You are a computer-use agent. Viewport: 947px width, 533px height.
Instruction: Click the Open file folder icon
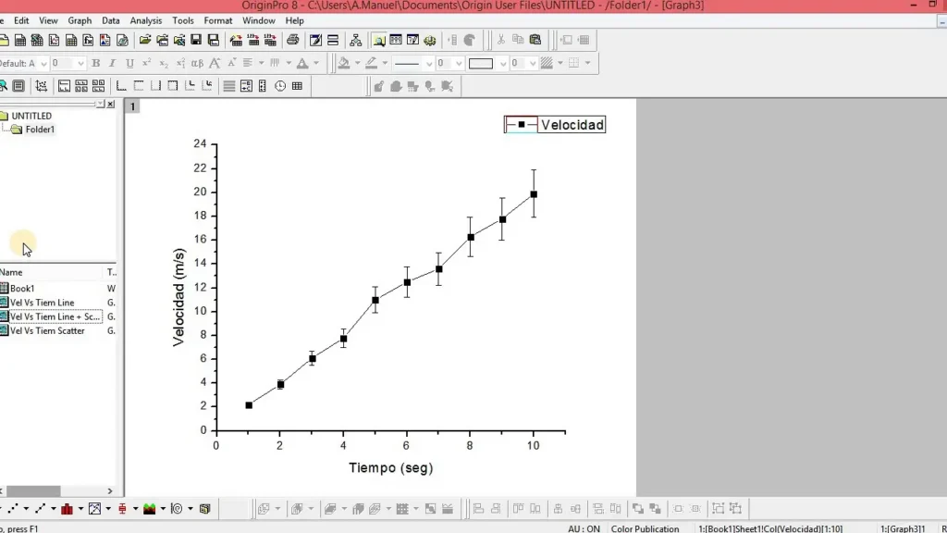pos(145,40)
